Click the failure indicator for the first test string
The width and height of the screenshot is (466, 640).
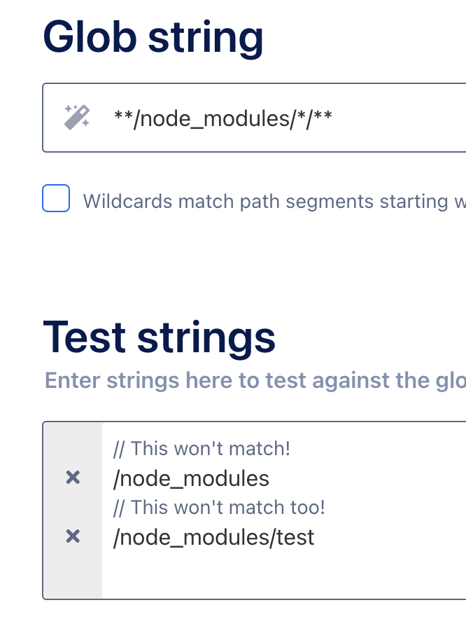[x=72, y=478]
